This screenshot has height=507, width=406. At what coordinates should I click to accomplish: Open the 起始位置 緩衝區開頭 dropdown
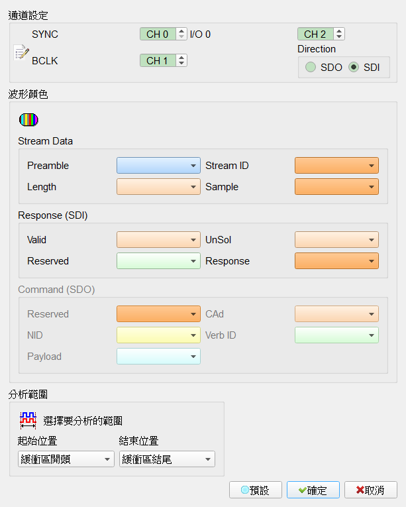(66, 459)
